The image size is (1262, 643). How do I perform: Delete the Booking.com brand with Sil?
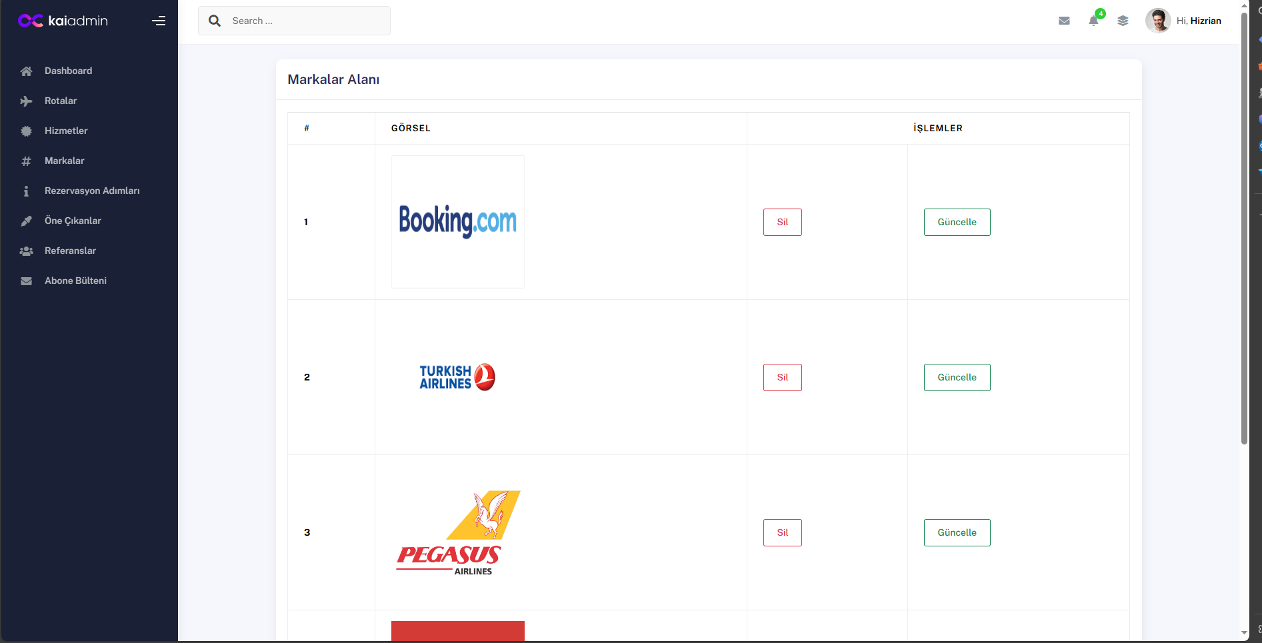pyautogui.click(x=782, y=222)
